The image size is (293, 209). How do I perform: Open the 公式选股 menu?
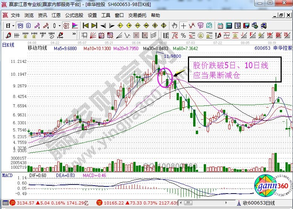(x=74, y=15)
